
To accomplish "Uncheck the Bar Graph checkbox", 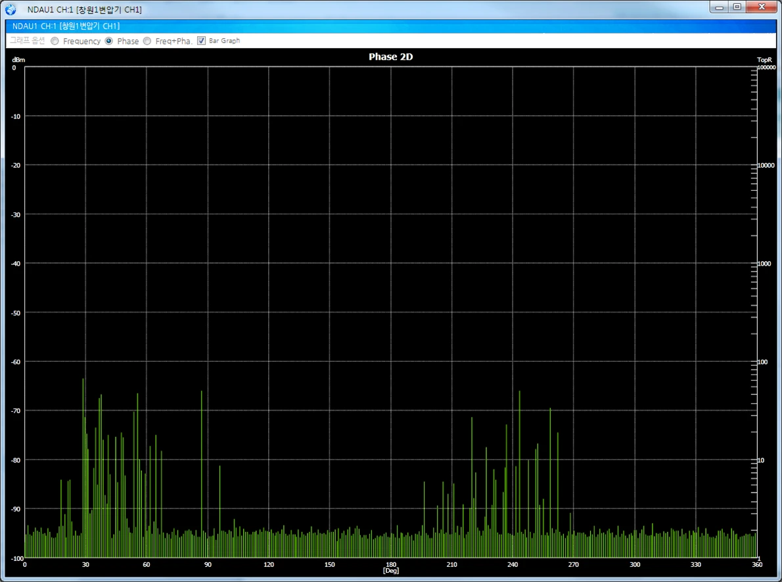I will click(202, 40).
